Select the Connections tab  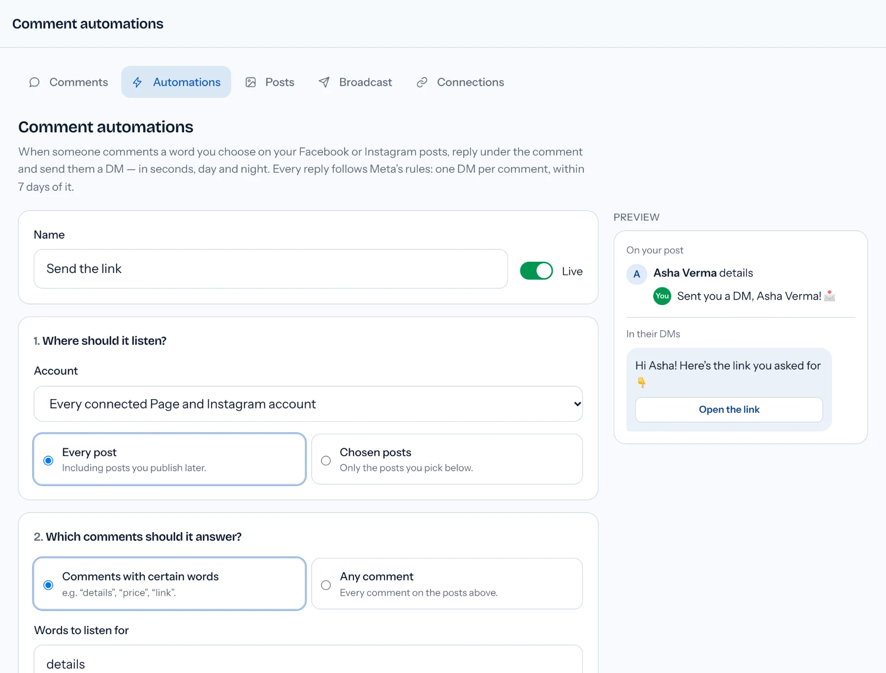pyautogui.click(x=460, y=82)
